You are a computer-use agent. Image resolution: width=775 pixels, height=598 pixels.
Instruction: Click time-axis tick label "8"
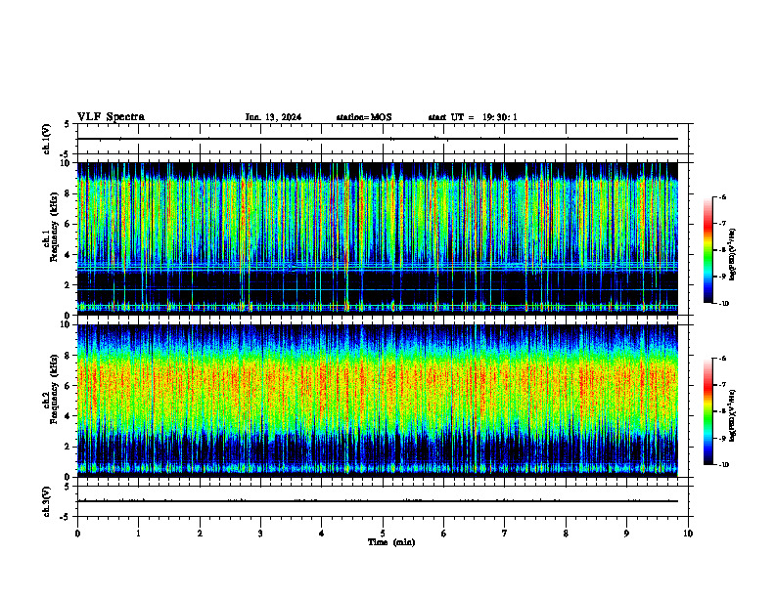pyautogui.click(x=566, y=534)
